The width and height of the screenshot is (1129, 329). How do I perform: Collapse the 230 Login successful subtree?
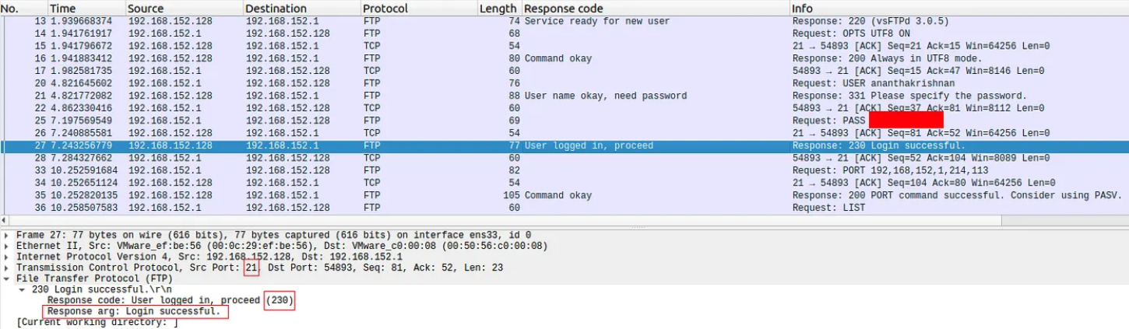tap(23, 289)
